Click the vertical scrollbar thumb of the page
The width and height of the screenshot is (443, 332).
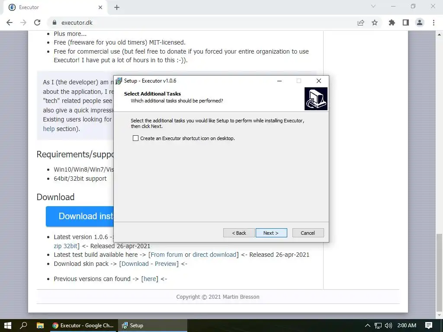click(x=440, y=272)
